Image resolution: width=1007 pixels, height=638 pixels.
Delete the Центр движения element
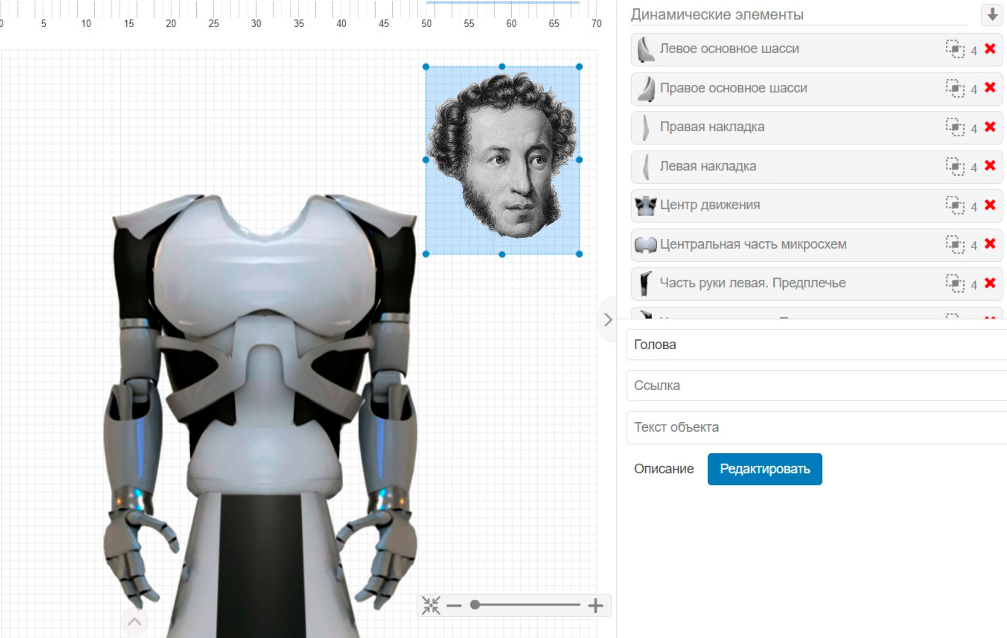(990, 205)
